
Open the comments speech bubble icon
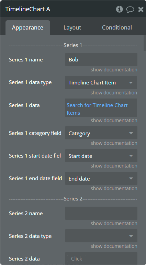coord(130,10)
